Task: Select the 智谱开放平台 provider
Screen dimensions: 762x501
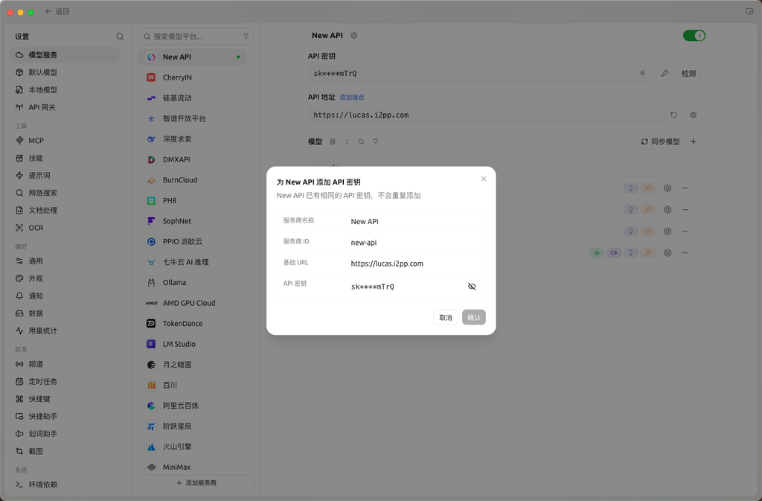Action: click(x=192, y=118)
